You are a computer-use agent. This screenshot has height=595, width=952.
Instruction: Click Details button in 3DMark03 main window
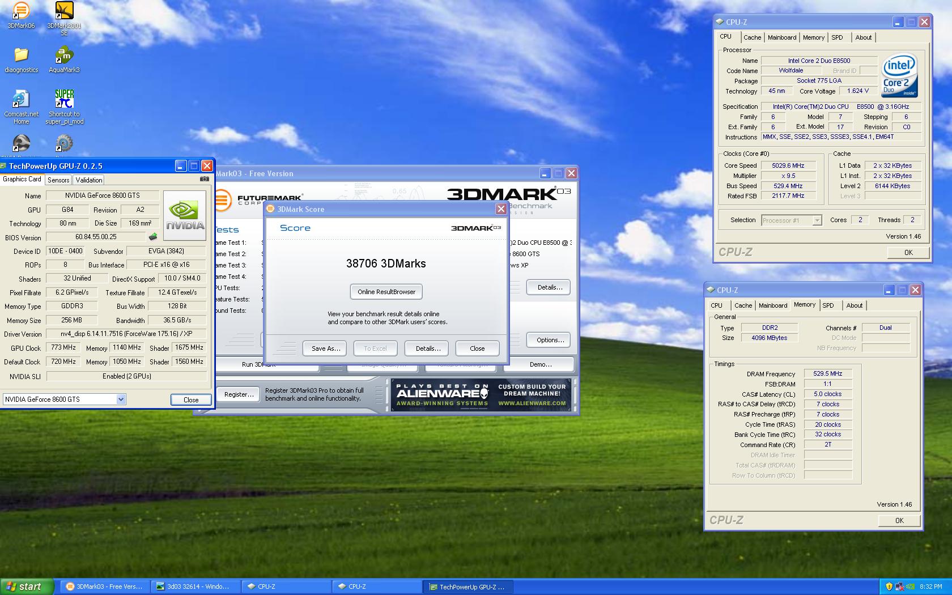tap(550, 287)
